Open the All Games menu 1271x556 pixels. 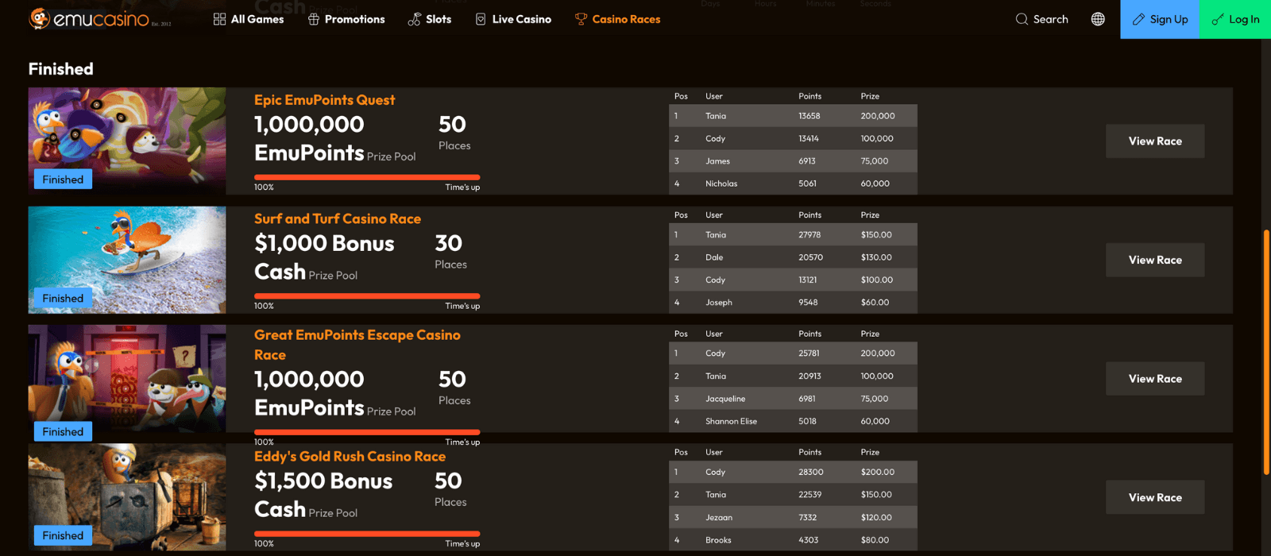[249, 19]
